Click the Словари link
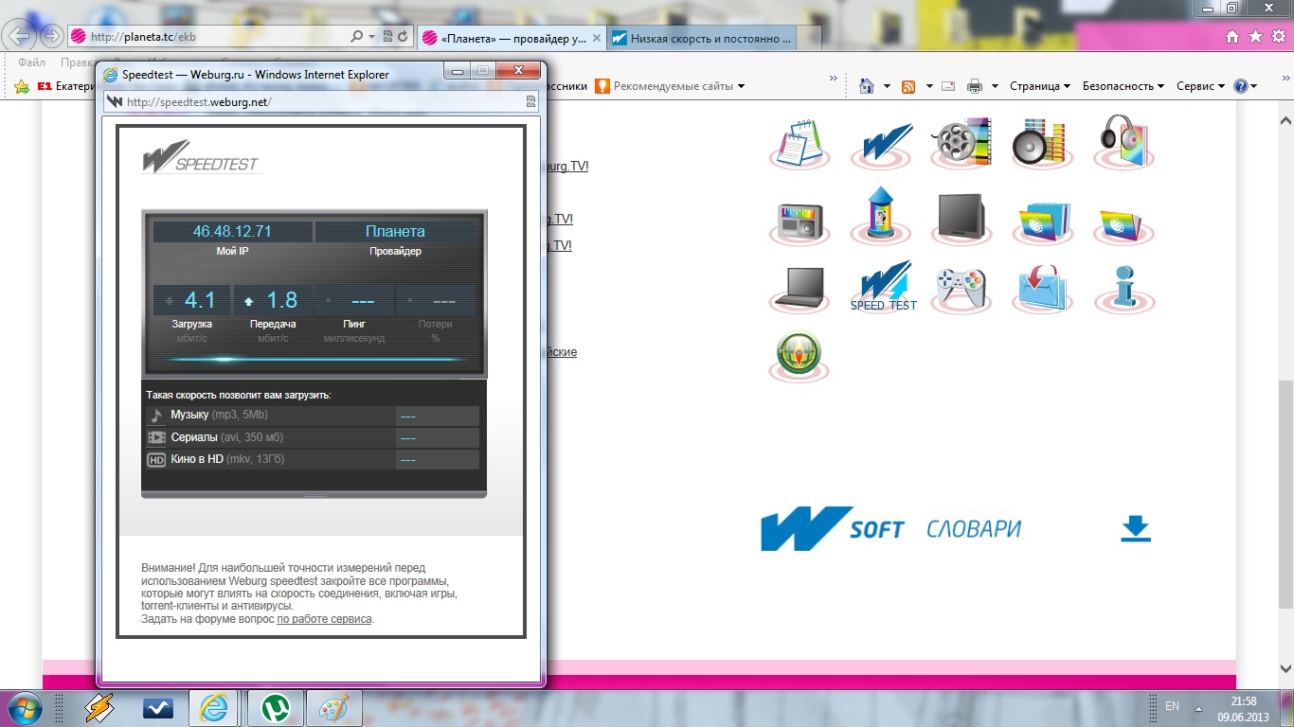This screenshot has height=727, width=1294. coord(974,529)
